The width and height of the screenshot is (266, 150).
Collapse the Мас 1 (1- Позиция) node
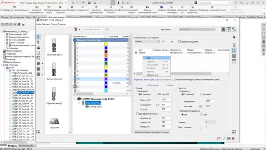coord(7,70)
